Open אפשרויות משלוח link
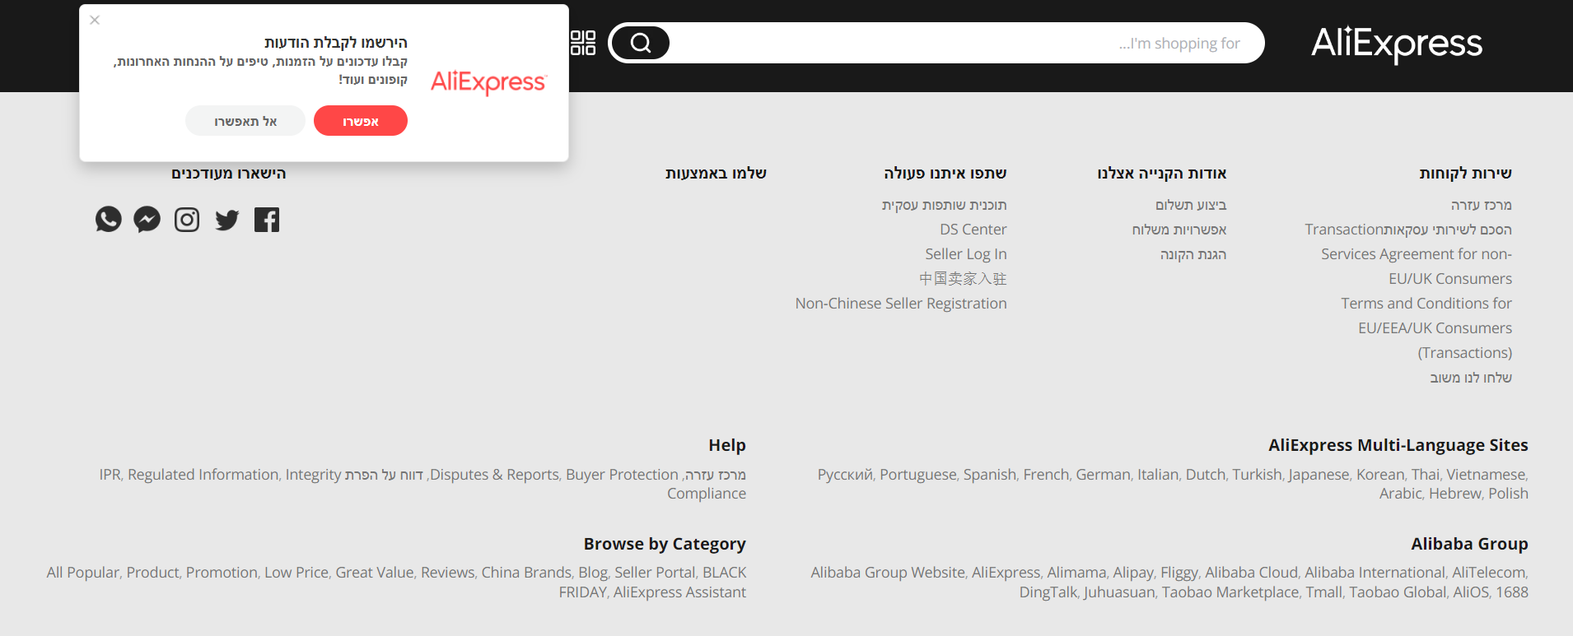Image resolution: width=1573 pixels, height=636 pixels. click(1179, 230)
